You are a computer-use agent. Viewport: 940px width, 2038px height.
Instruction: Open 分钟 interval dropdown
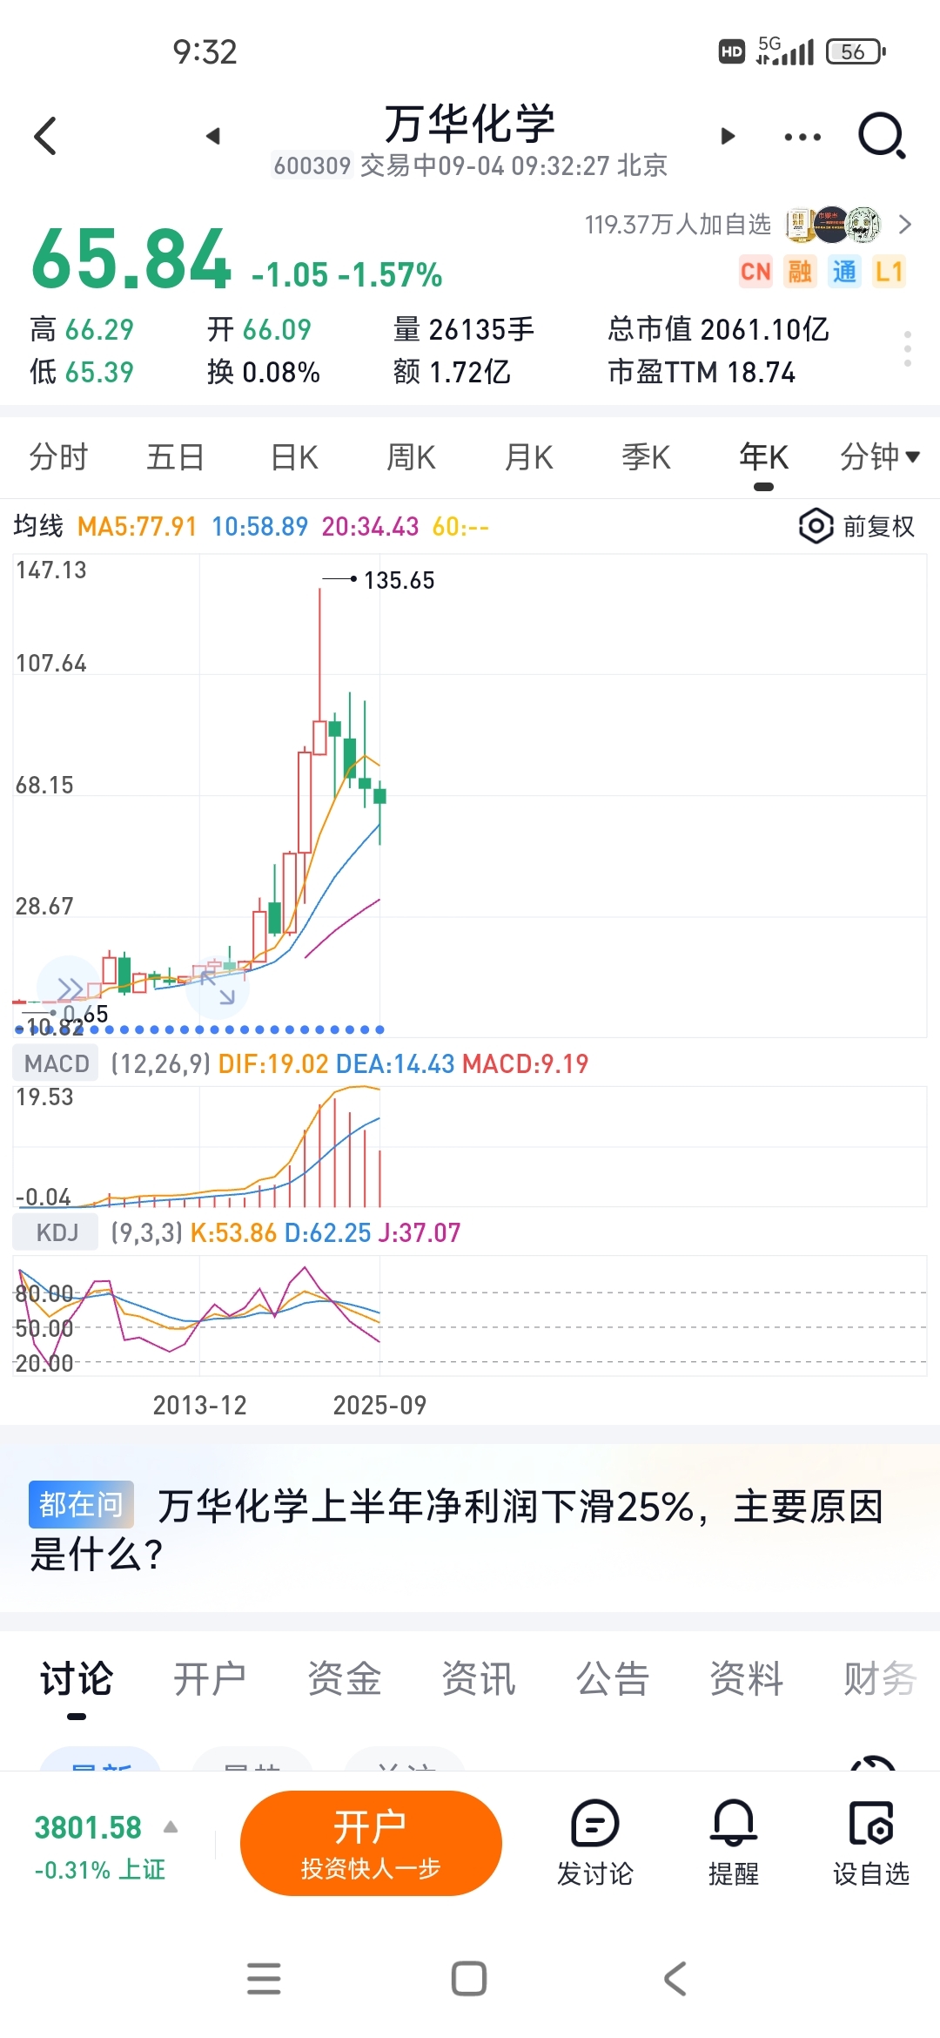point(879,456)
